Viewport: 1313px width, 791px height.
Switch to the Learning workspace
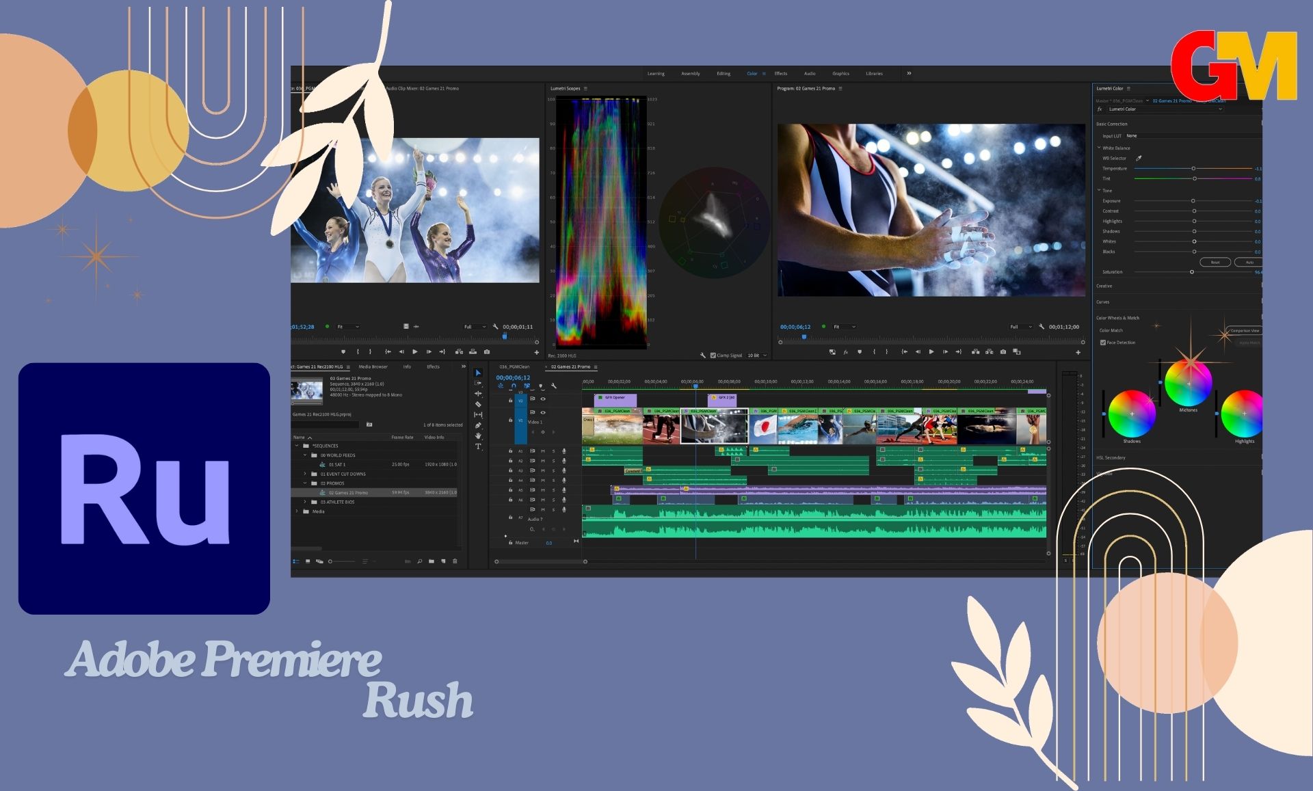(x=656, y=73)
